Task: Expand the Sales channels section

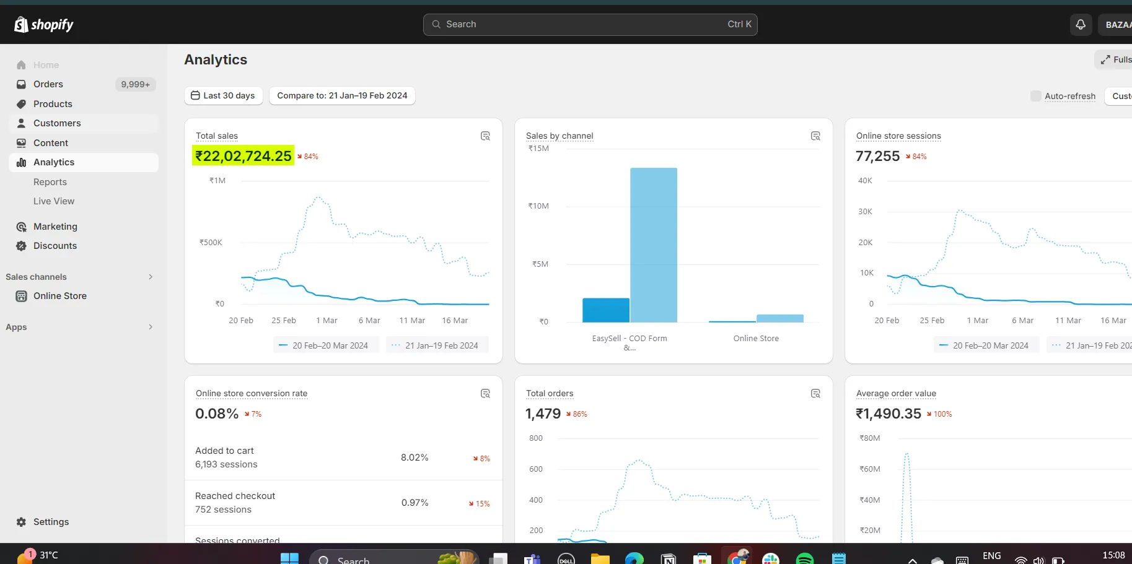Action: click(150, 277)
